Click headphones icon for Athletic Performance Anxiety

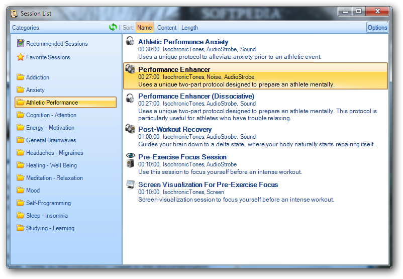coord(130,41)
